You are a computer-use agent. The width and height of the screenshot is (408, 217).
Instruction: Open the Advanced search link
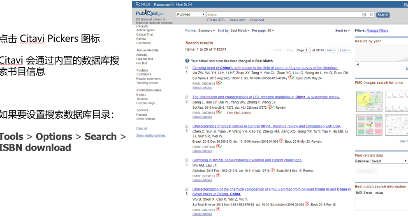click(256, 20)
